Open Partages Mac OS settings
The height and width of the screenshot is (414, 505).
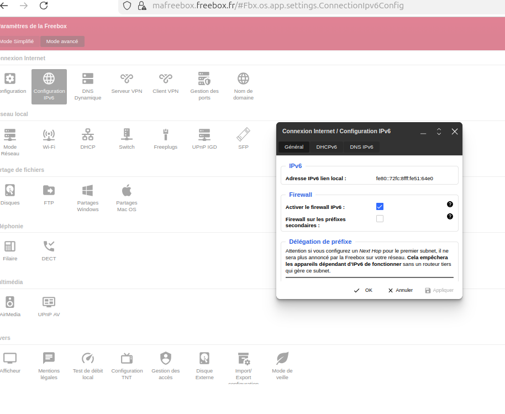point(127,198)
